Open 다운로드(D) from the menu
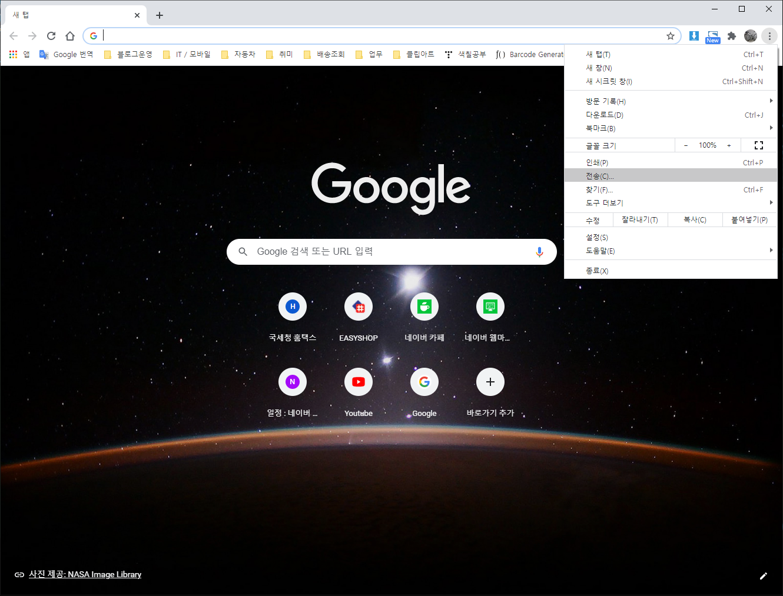 coord(671,115)
